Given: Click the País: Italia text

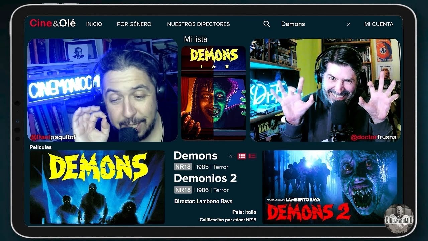Looking at the screenshot, I should [244, 212].
